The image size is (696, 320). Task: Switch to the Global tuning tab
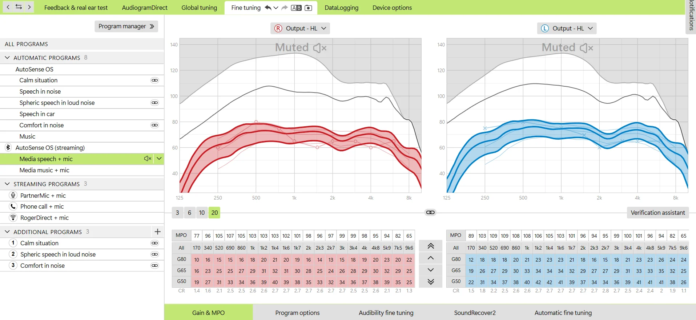(199, 8)
